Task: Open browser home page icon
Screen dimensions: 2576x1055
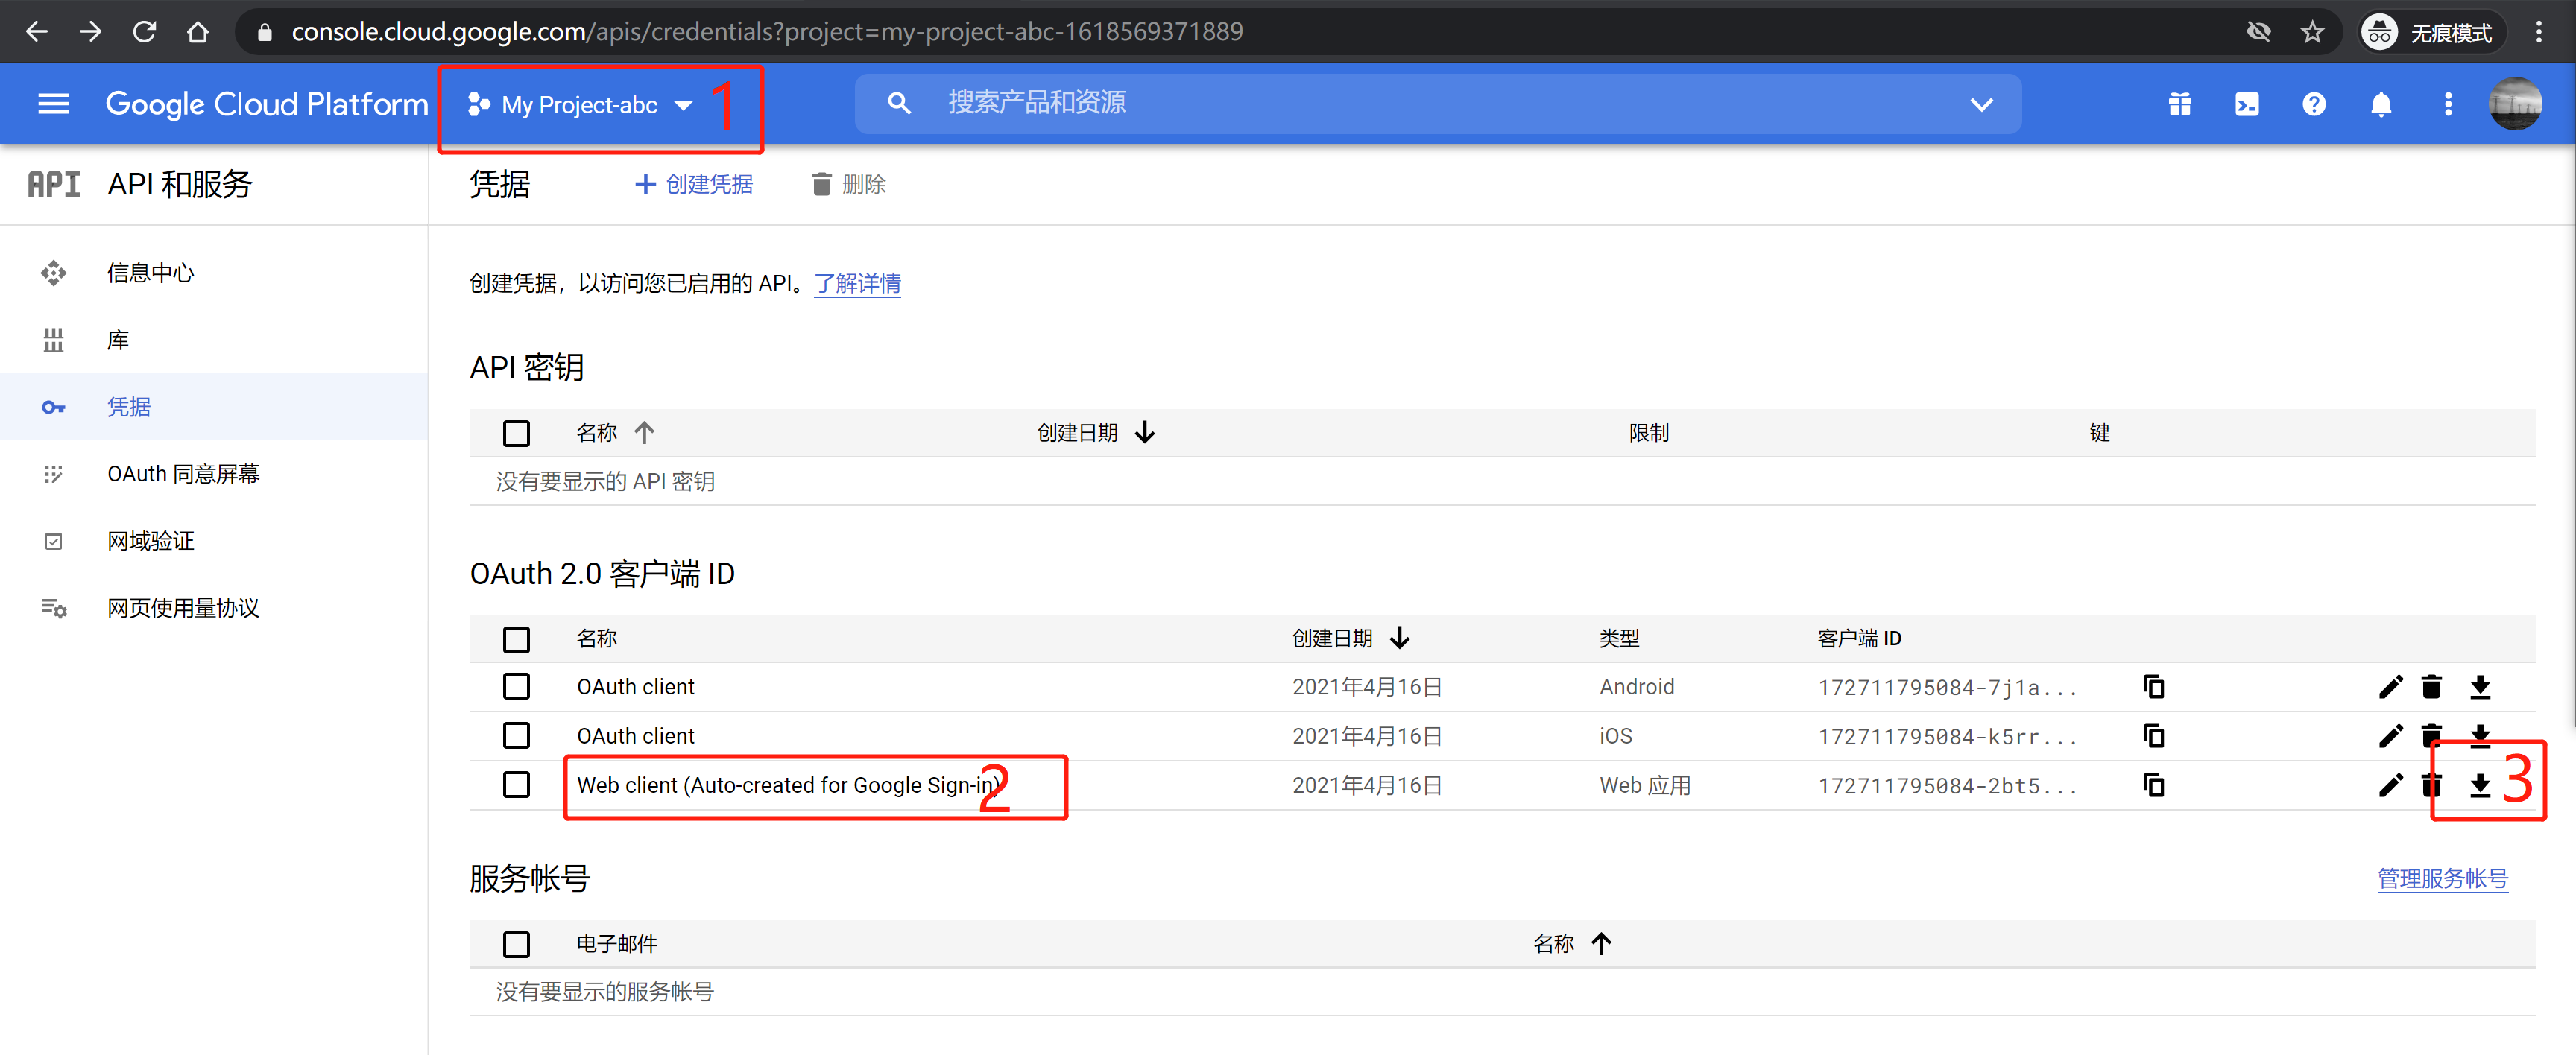Action: coord(198,32)
